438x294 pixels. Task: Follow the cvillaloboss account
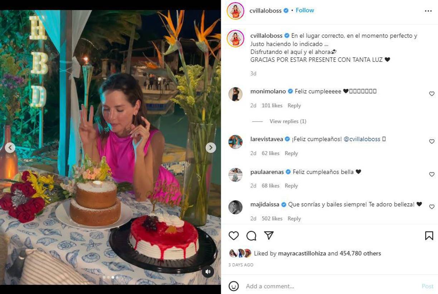click(305, 10)
